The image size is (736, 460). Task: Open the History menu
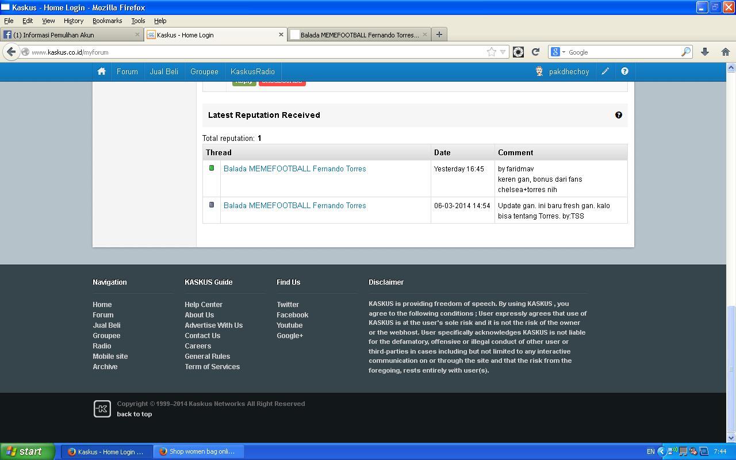tap(74, 21)
